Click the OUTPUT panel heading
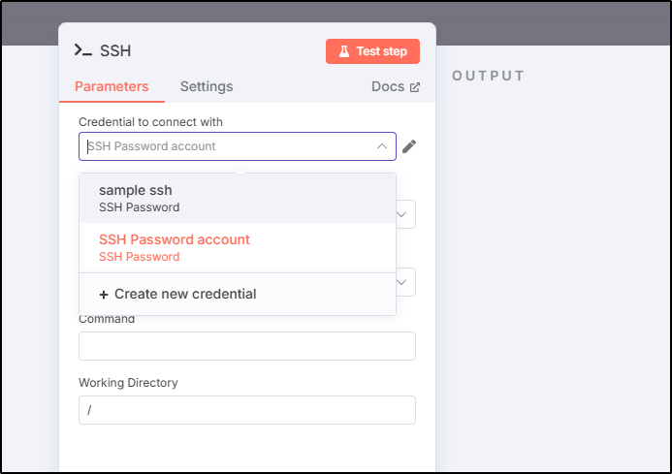The height and width of the screenshot is (474, 672). (x=488, y=76)
